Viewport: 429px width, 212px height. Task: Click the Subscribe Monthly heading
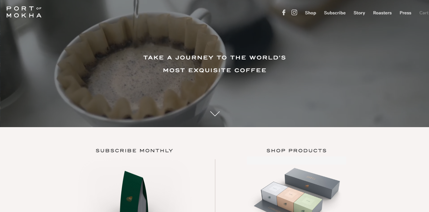click(134, 151)
